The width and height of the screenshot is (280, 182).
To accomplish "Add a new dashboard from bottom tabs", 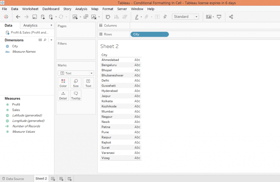I will click(62, 179).
